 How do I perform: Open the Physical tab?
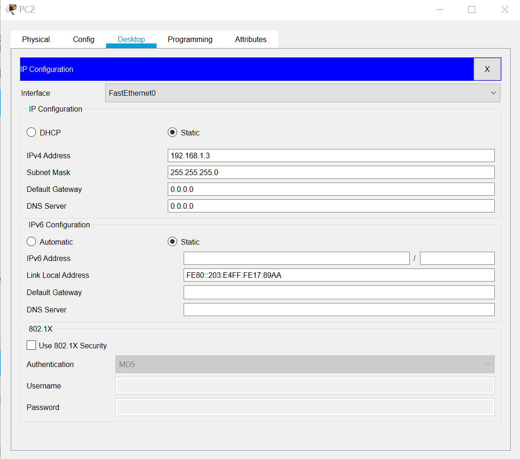coord(36,39)
